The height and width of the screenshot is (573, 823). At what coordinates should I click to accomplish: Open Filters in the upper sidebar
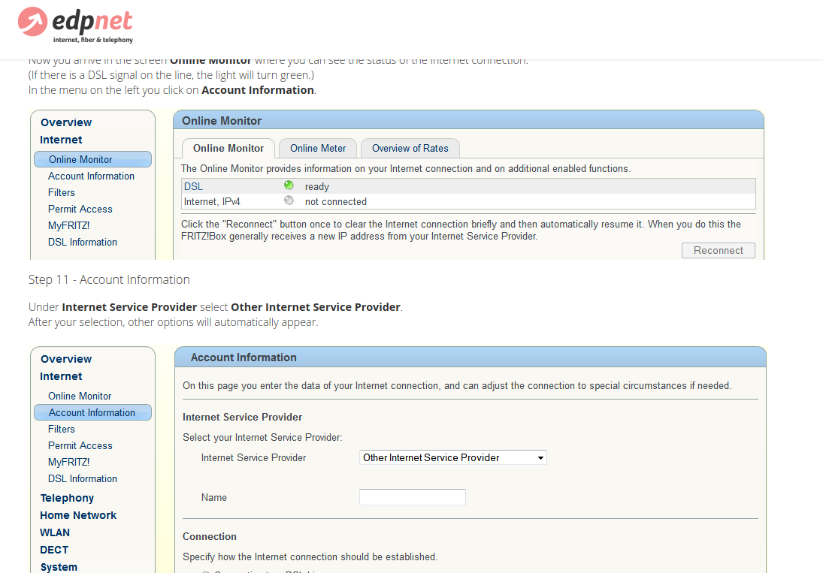pyautogui.click(x=62, y=192)
